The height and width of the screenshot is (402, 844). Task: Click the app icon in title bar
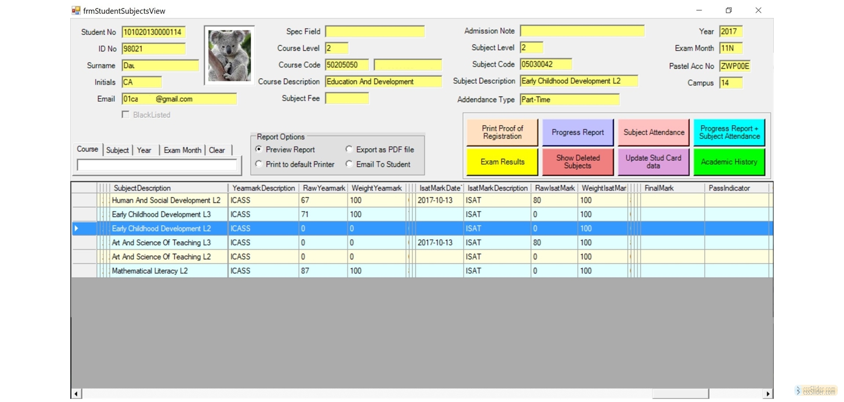click(x=76, y=11)
